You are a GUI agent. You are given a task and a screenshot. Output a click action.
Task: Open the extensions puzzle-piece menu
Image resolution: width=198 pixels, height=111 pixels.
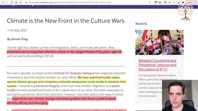point(183,2)
